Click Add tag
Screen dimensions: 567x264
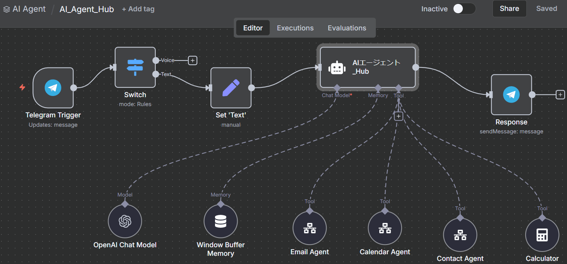tap(138, 9)
